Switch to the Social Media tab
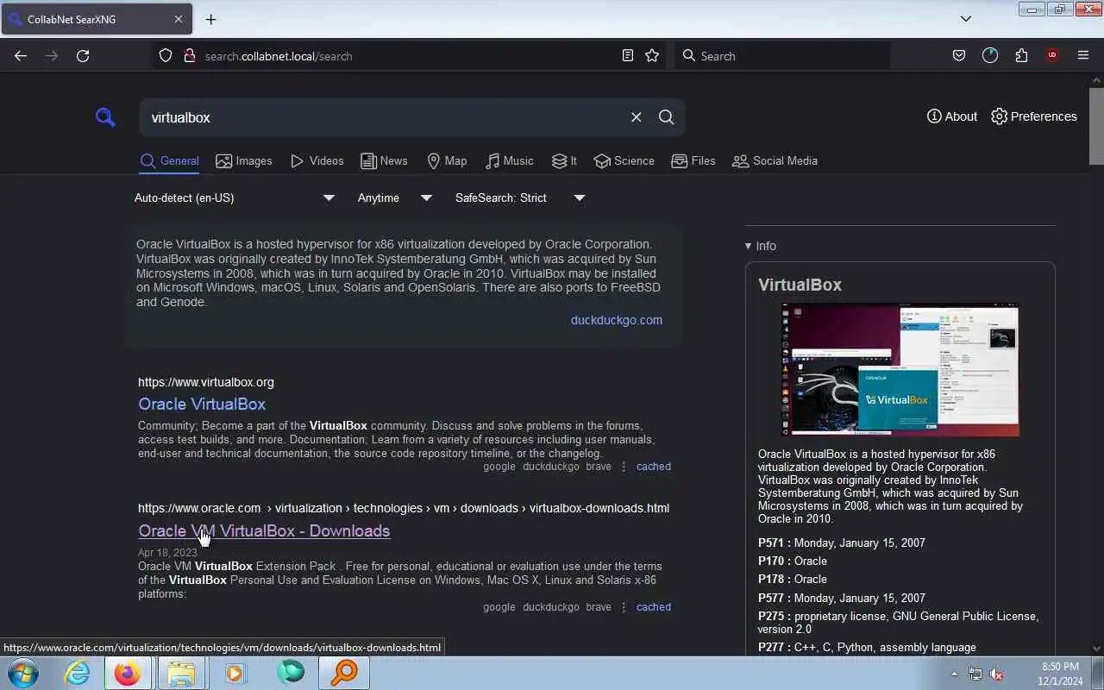Viewport: 1104px width, 690px height. point(775,161)
